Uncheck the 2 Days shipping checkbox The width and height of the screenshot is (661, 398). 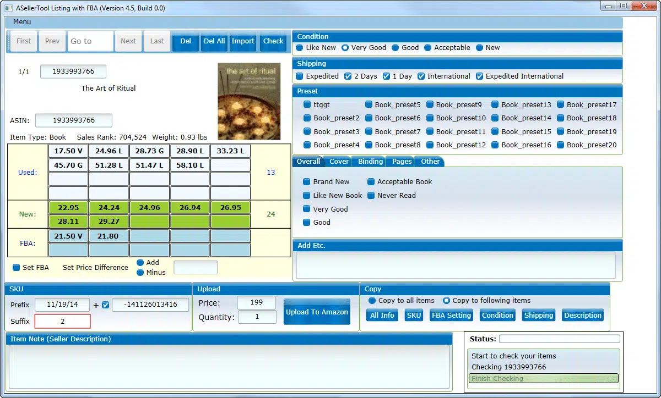pyautogui.click(x=348, y=76)
